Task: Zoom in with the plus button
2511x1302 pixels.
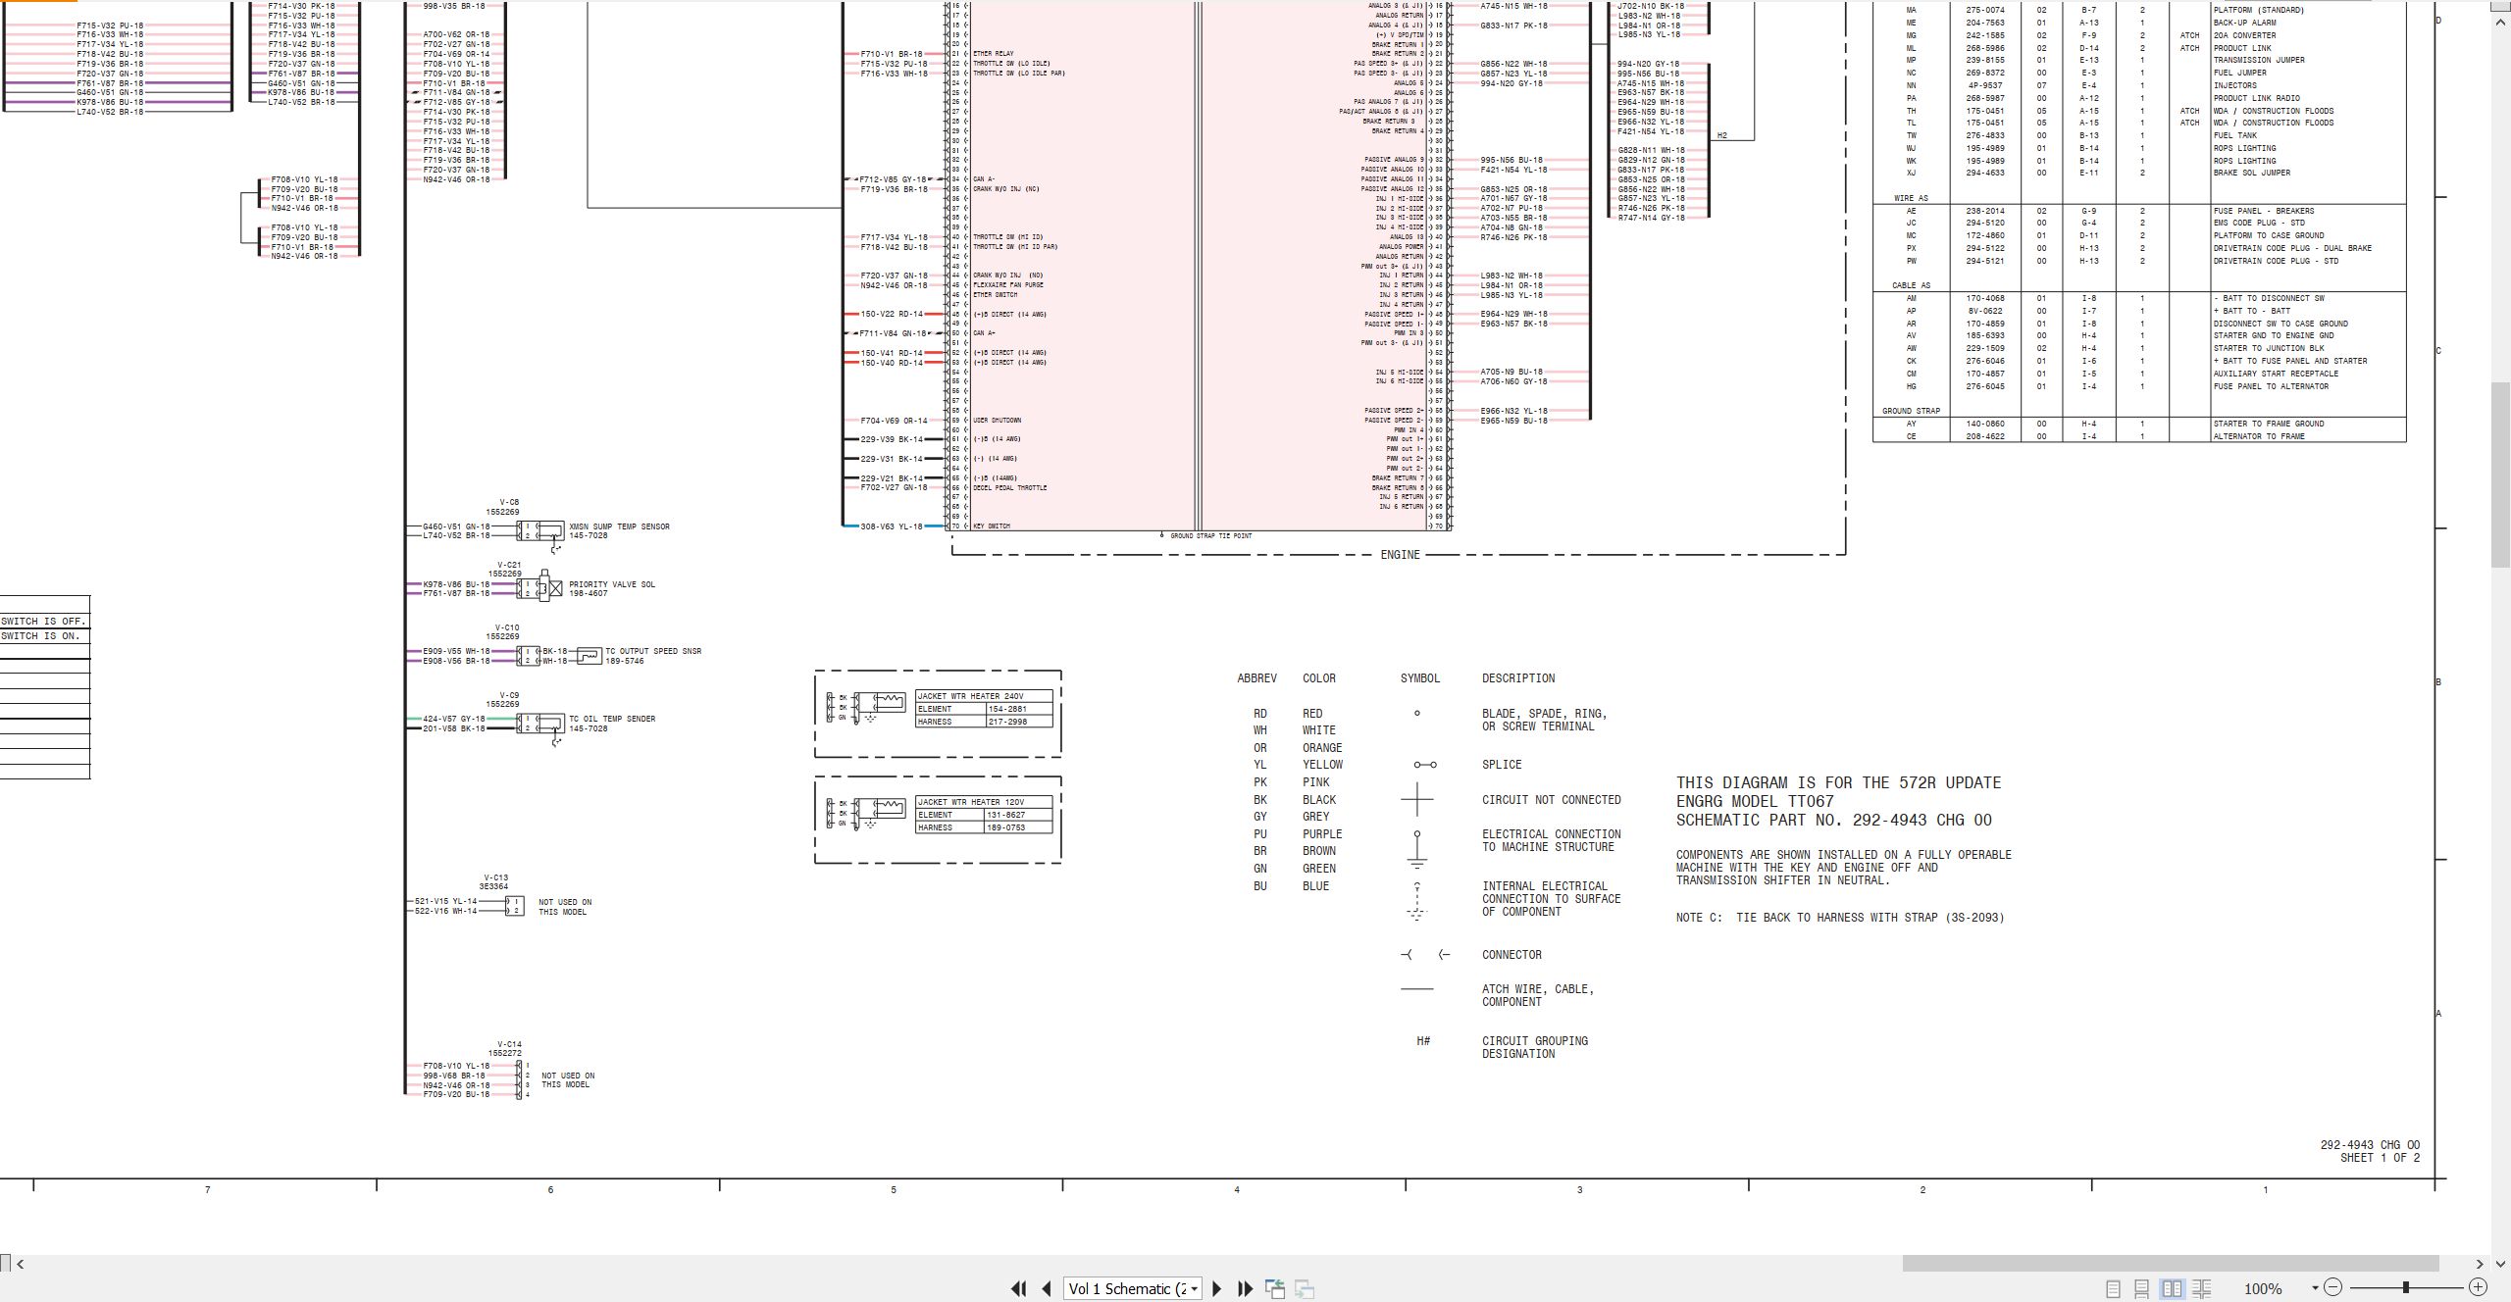Action: coord(2478,1287)
